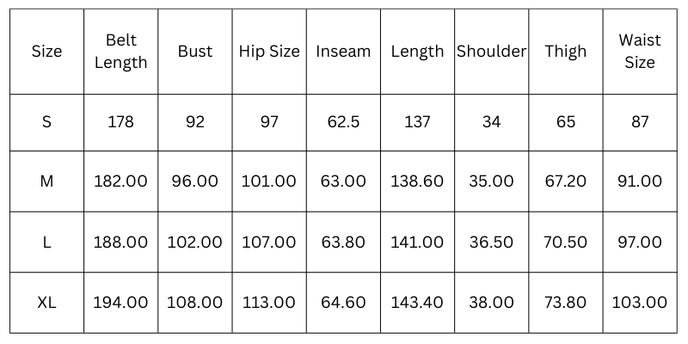The height and width of the screenshot is (344, 688).
Task: Click the Hip Size header cell
Action: [269, 52]
